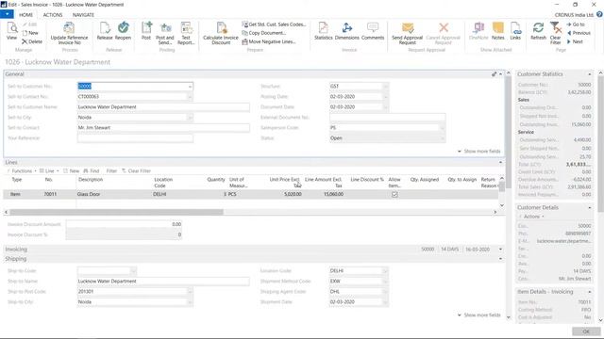
Task: Click Go to in the Page group
Action: coord(576,24)
